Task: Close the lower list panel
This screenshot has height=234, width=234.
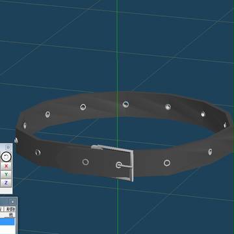Action: point(12,202)
